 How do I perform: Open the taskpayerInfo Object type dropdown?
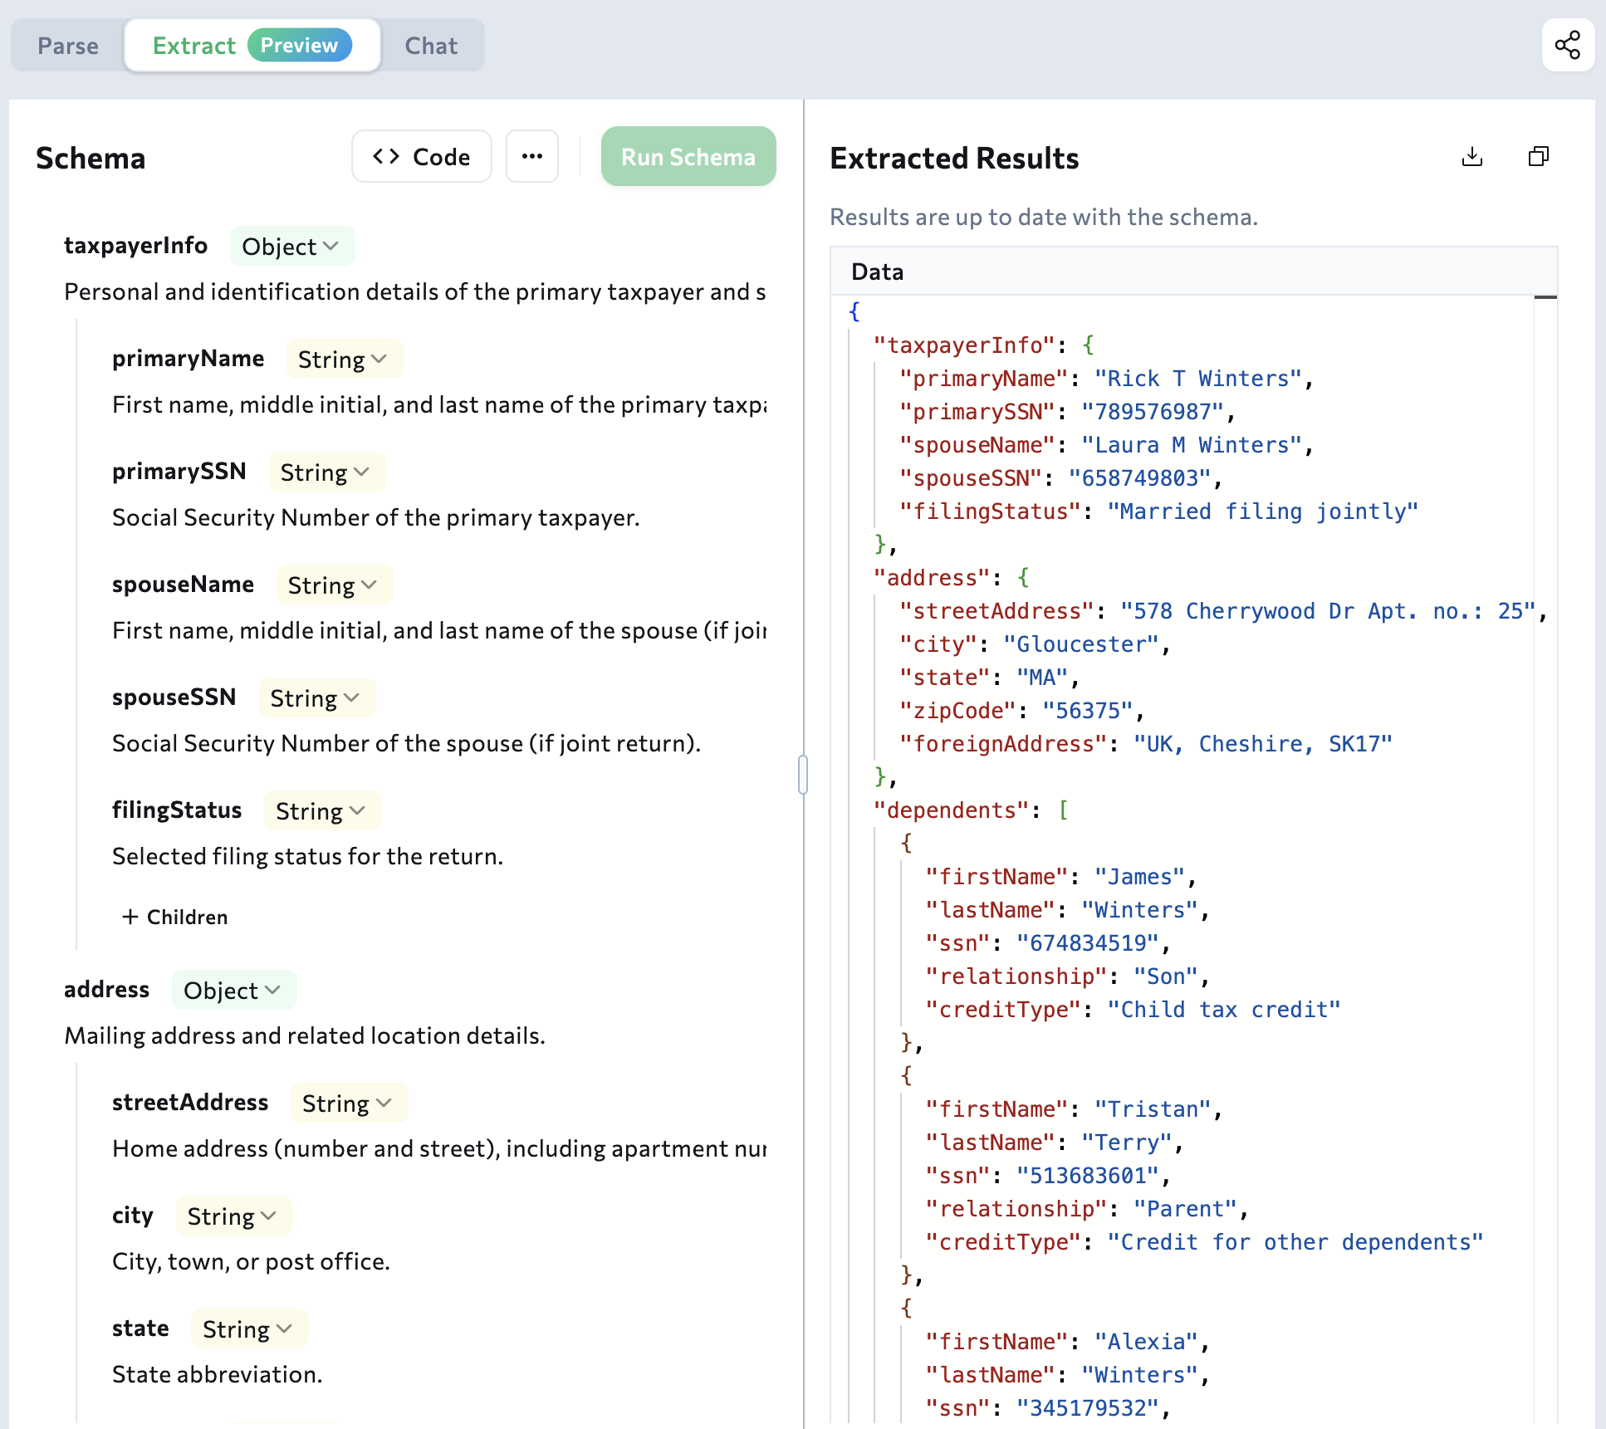[x=291, y=247]
